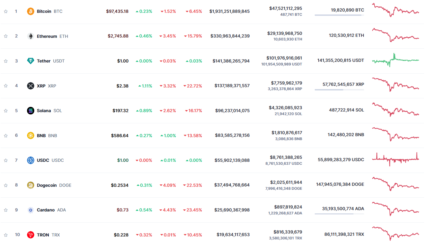The image size is (430, 244).
Task: Click Solana price $197.32
Action: pyautogui.click(x=121, y=110)
